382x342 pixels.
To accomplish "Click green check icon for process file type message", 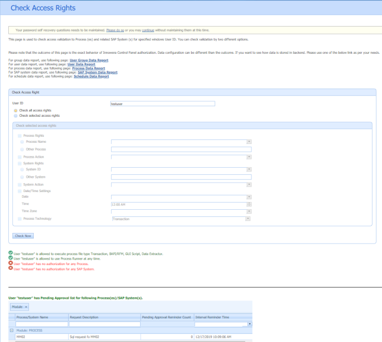I will pyautogui.click(x=11, y=252).
